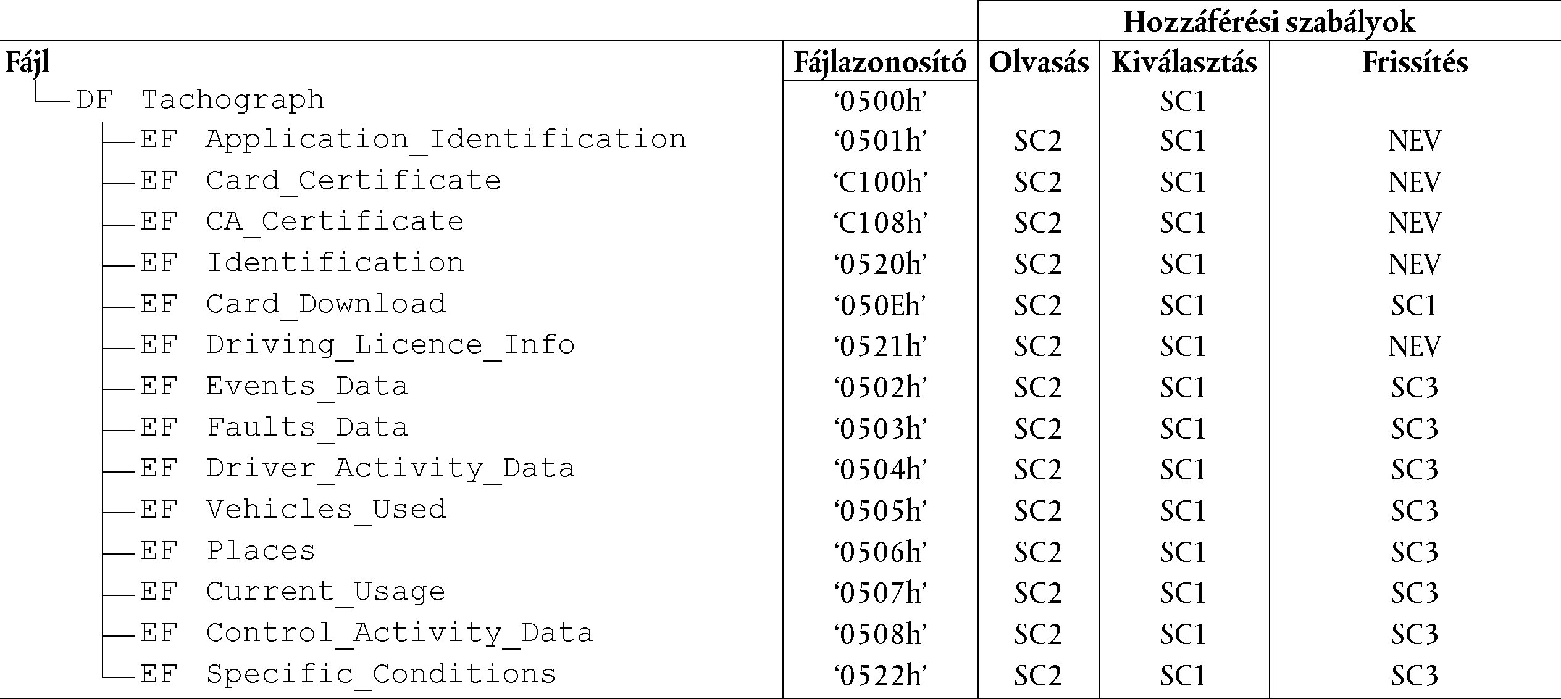The height and width of the screenshot is (699, 1561).
Task: Click the Fájl column header
Action: (x=27, y=64)
